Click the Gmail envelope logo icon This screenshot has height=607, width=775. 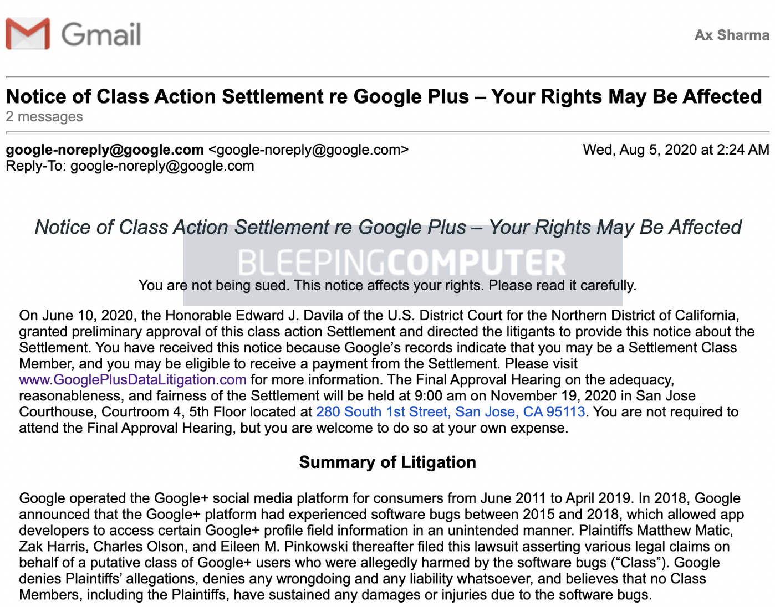pos(28,34)
